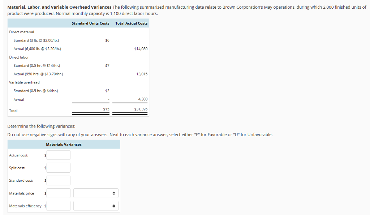370x215 pixels.
Task: Select the Direct material row label
Action: pyautogui.click(x=20, y=32)
